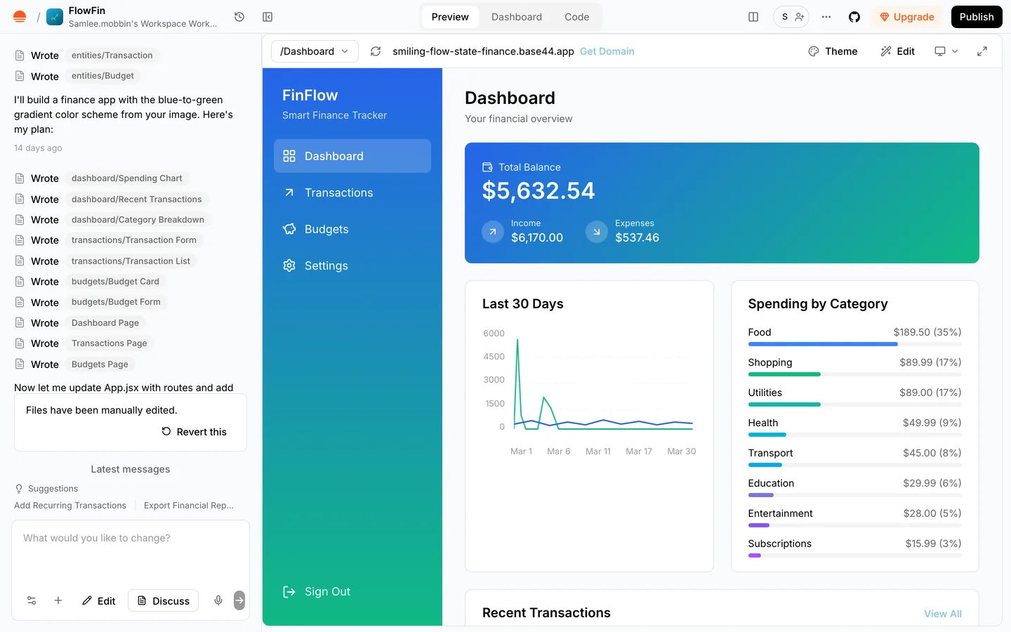The image size is (1011, 632).
Task: Open the GitHub integration icon
Action: [x=854, y=17]
